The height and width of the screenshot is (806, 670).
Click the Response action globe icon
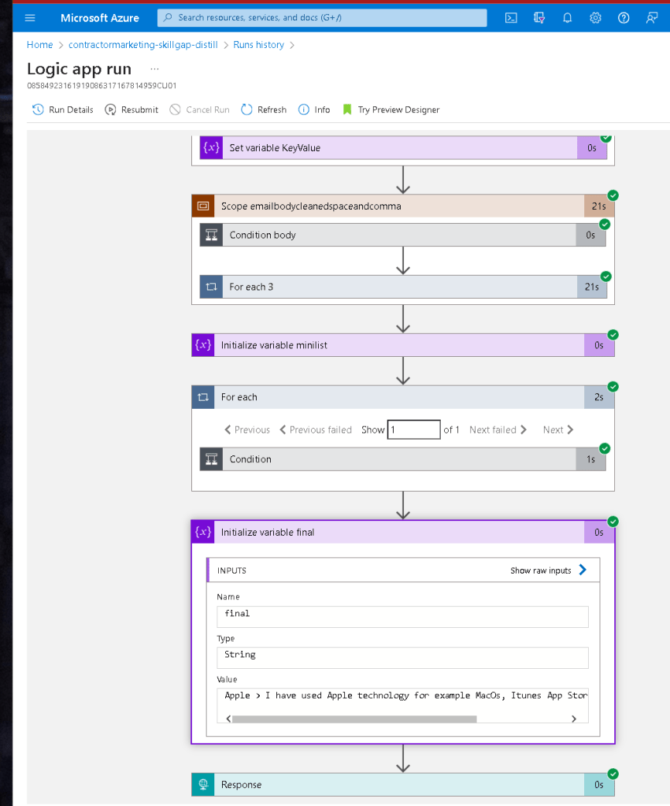point(203,785)
